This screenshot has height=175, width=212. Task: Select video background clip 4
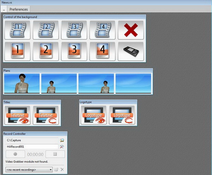tap(102, 30)
